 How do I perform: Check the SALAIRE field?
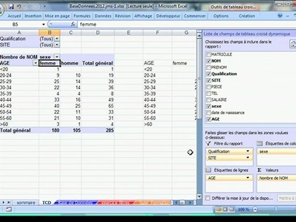coord(208,100)
